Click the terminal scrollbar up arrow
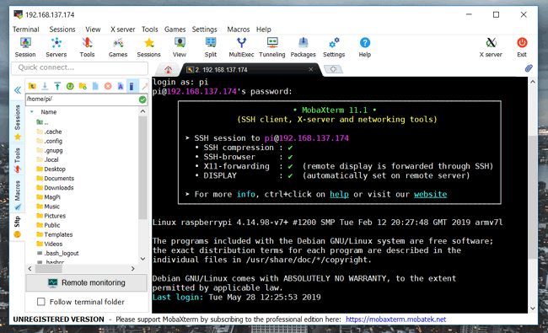This screenshot has width=548, height=333. tap(533, 82)
